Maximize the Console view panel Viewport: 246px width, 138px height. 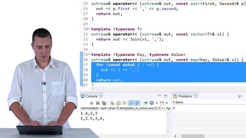[166, 96]
